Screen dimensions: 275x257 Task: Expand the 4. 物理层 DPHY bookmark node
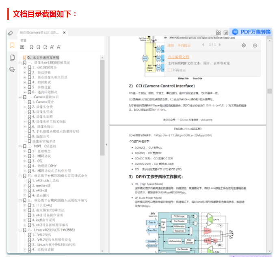pos(25,166)
